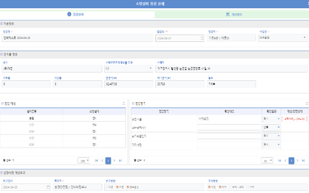Viewport: 309px width, 193px height.
Task: Select page 1 in 점검 대상 pager
Action: click(x=108, y=161)
